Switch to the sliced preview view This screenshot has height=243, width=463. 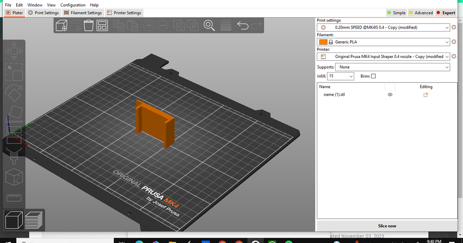click(34, 220)
